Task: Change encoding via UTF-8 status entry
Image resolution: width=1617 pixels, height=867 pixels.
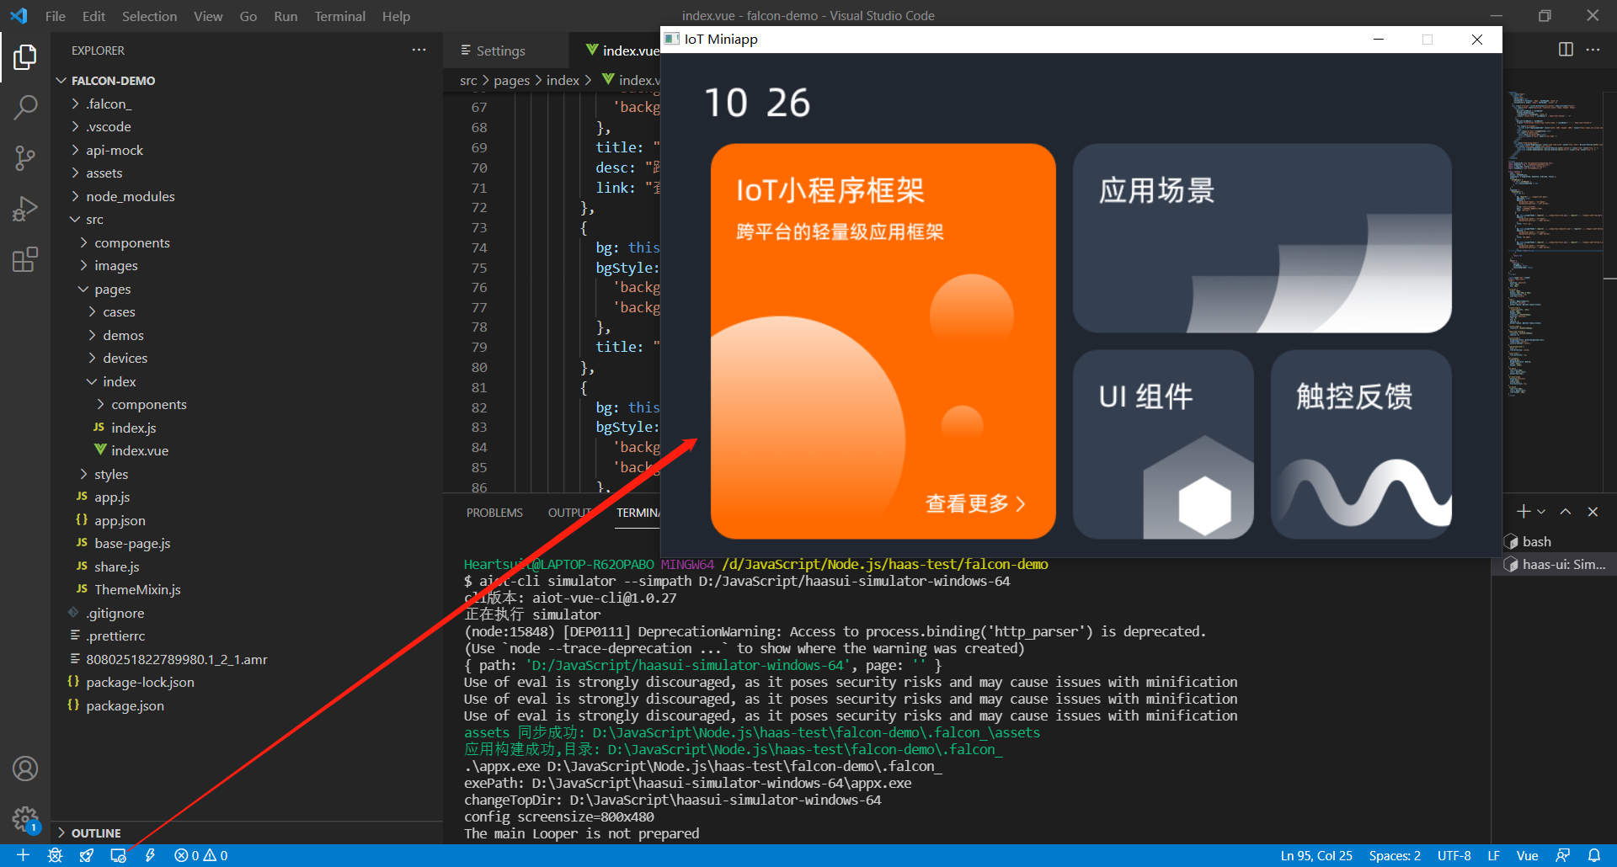Action: 1454,855
